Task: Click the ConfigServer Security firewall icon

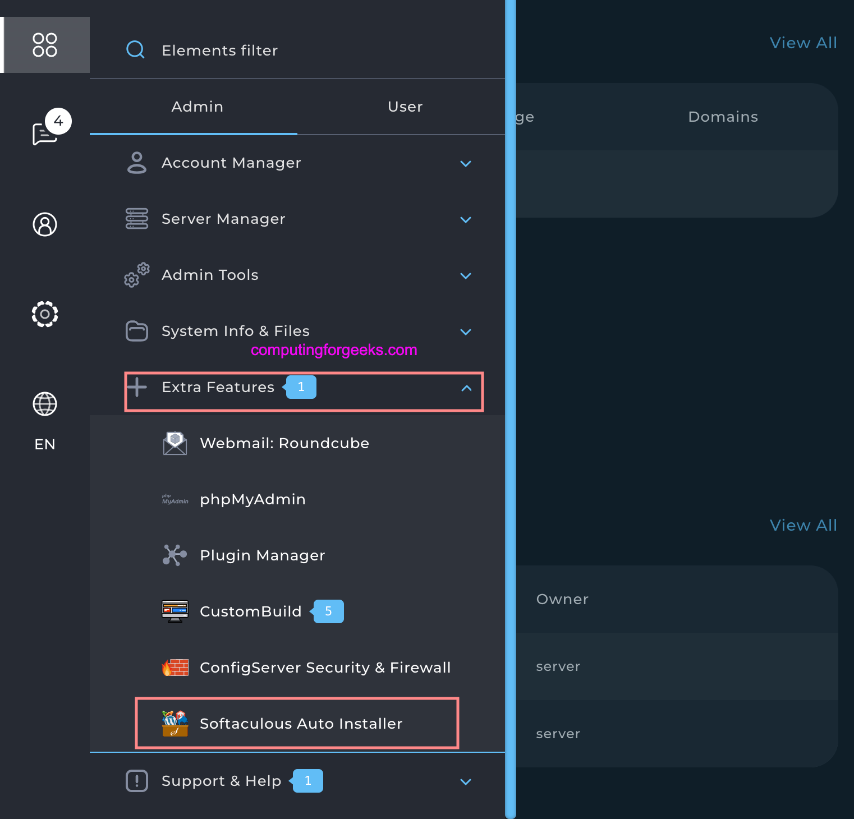Action: [175, 667]
